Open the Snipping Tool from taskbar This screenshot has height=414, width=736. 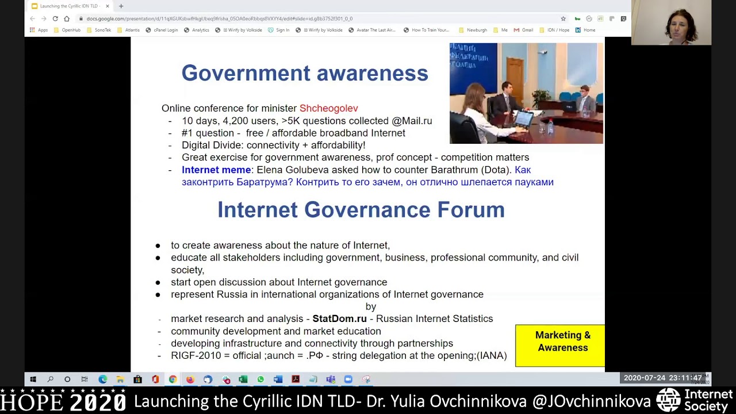(x=366, y=379)
